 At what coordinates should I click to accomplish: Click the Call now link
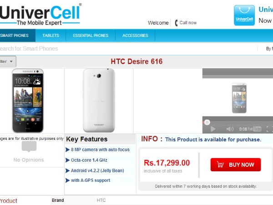click(188, 23)
